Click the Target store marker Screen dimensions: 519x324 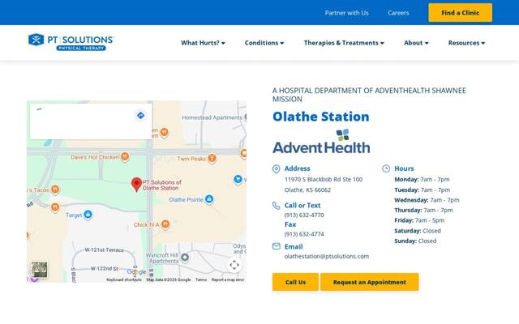(88, 215)
